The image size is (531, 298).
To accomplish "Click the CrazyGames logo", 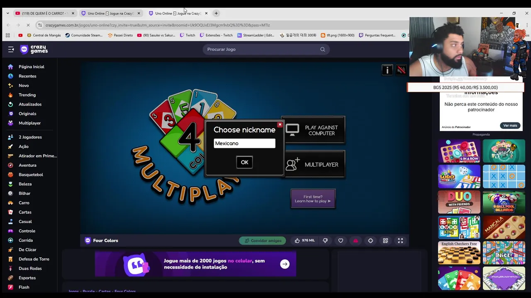I will (34, 50).
